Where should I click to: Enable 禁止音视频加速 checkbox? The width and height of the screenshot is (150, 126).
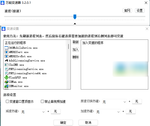point(42,101)
